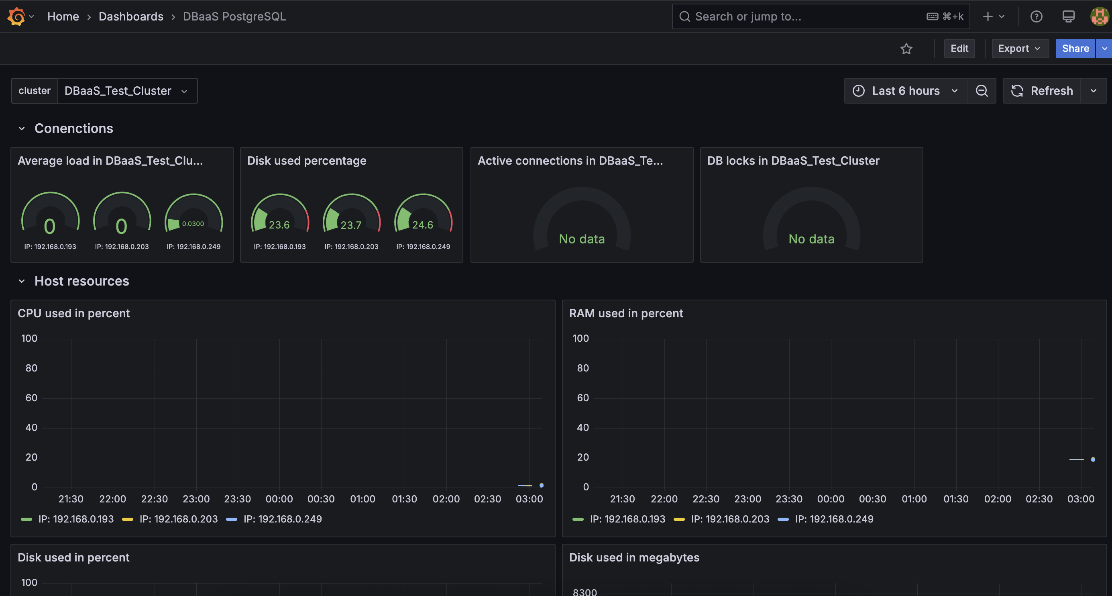Toggle IP 192.168.0.249 series in CPU legend
Image resolution: width=1112 pixels, height=596 pixels.
(x=282, y=519)
